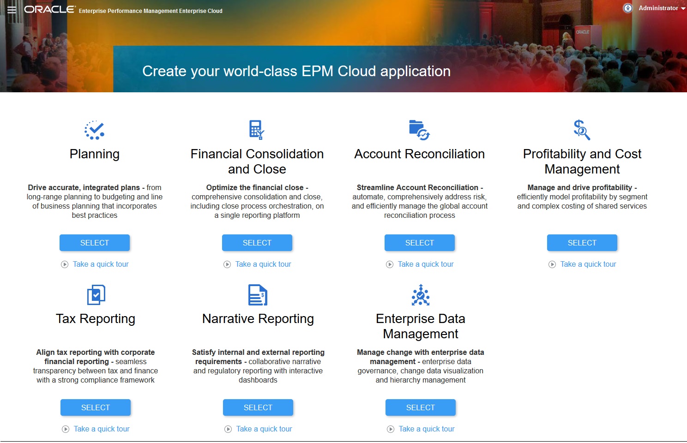Click play icon for Planning tour
Viewport: 687px width, 443px height.
click(x=65, y=264)
